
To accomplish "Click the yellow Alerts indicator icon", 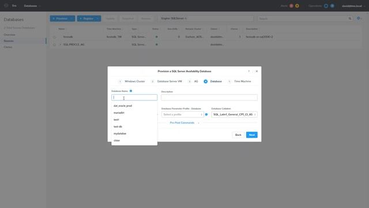I will (298, 6).
